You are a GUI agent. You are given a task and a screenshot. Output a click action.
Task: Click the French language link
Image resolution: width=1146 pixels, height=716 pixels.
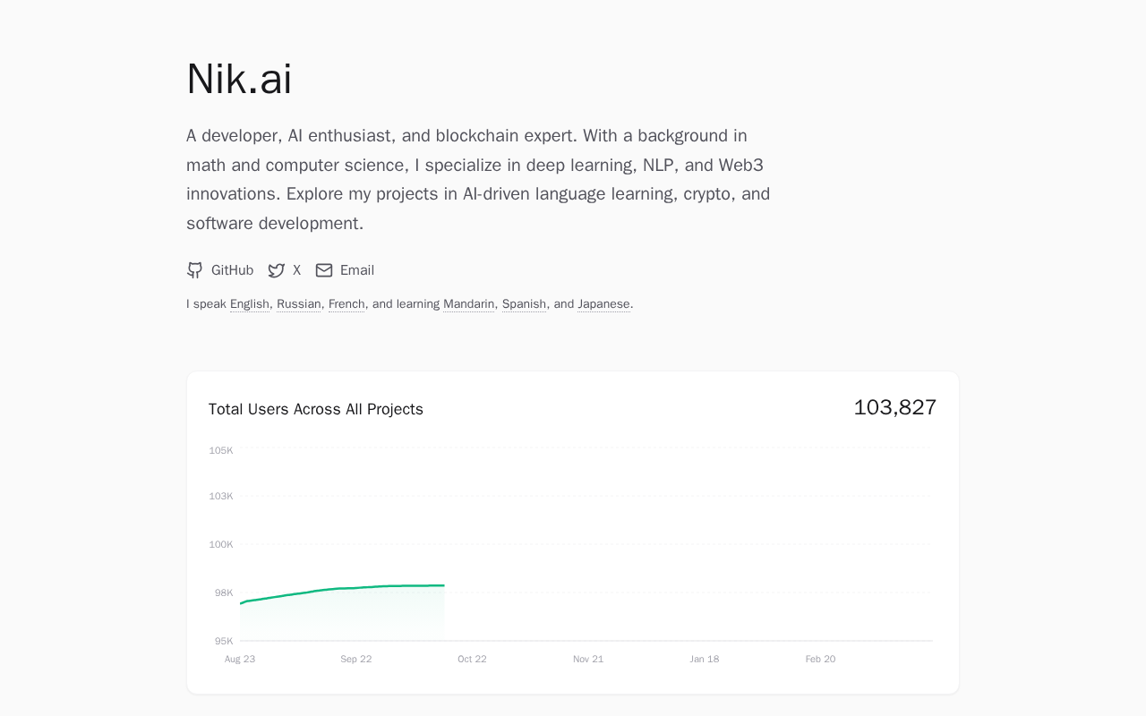click(x=346, y=304)
